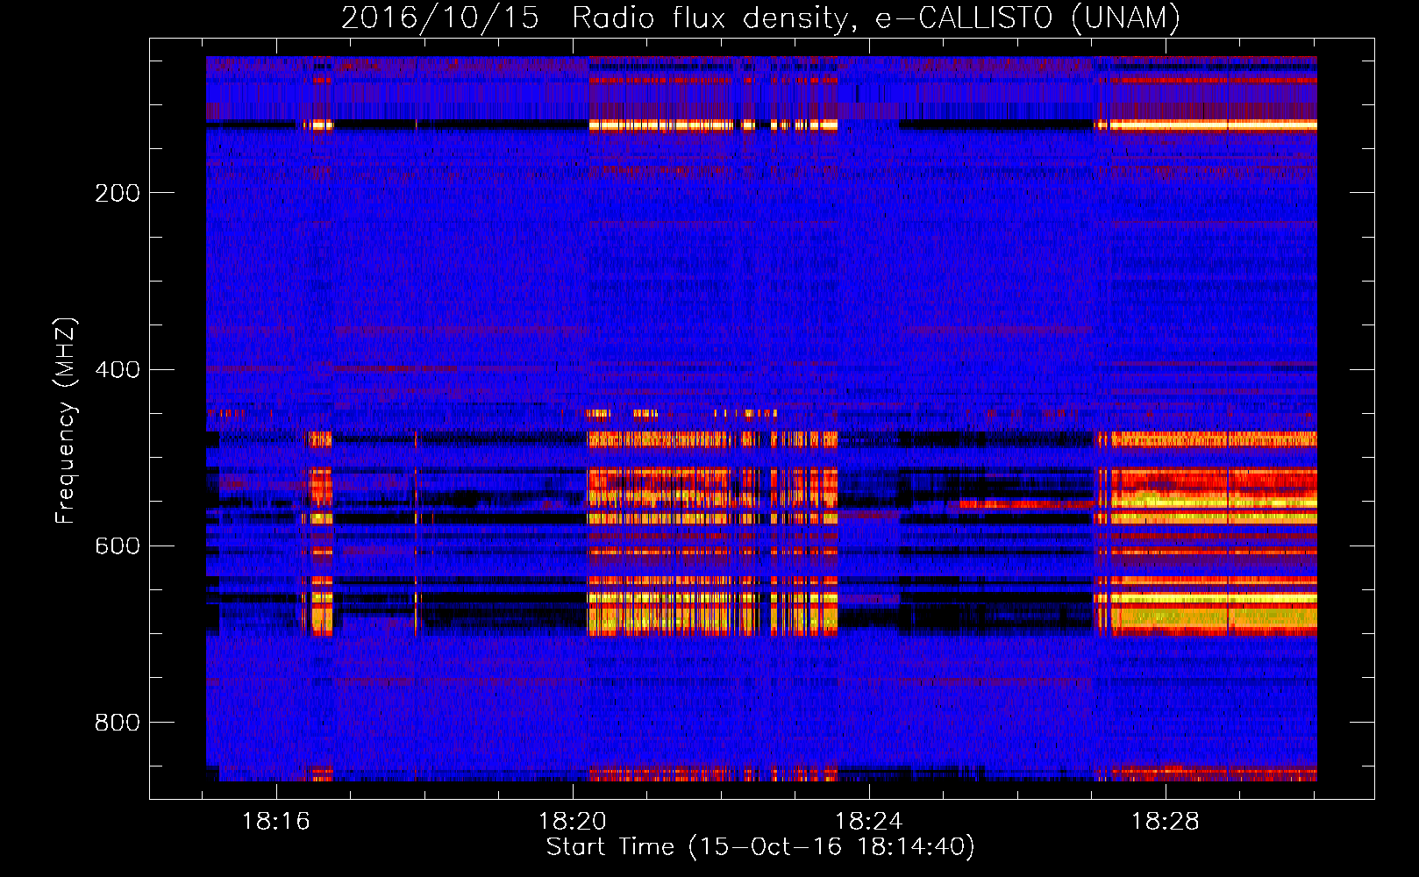Click the 800 frequency tick label
The image size is (1419, 877).
(118, 723)
